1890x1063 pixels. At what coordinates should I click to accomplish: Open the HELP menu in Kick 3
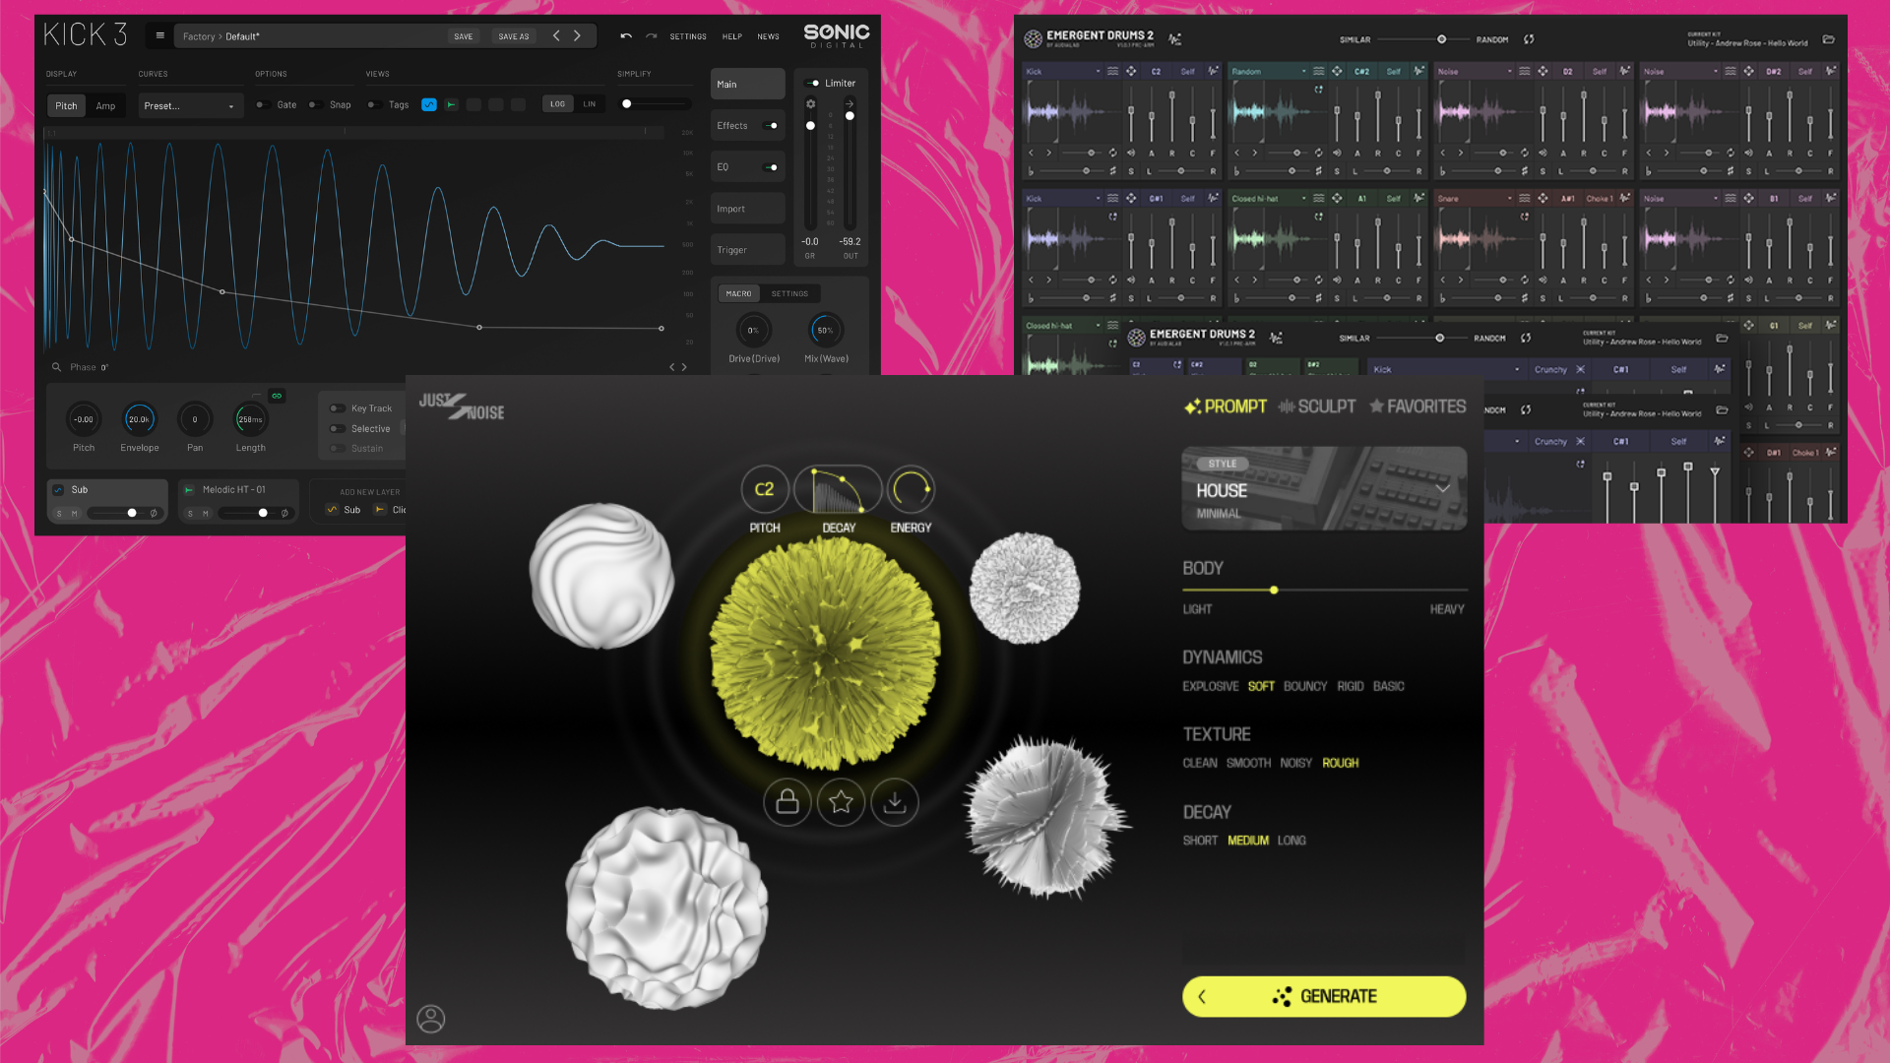[732, 36]
